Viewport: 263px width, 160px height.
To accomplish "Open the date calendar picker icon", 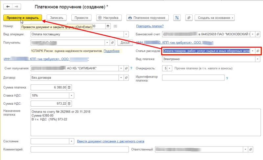I will (x=108, y=26).
